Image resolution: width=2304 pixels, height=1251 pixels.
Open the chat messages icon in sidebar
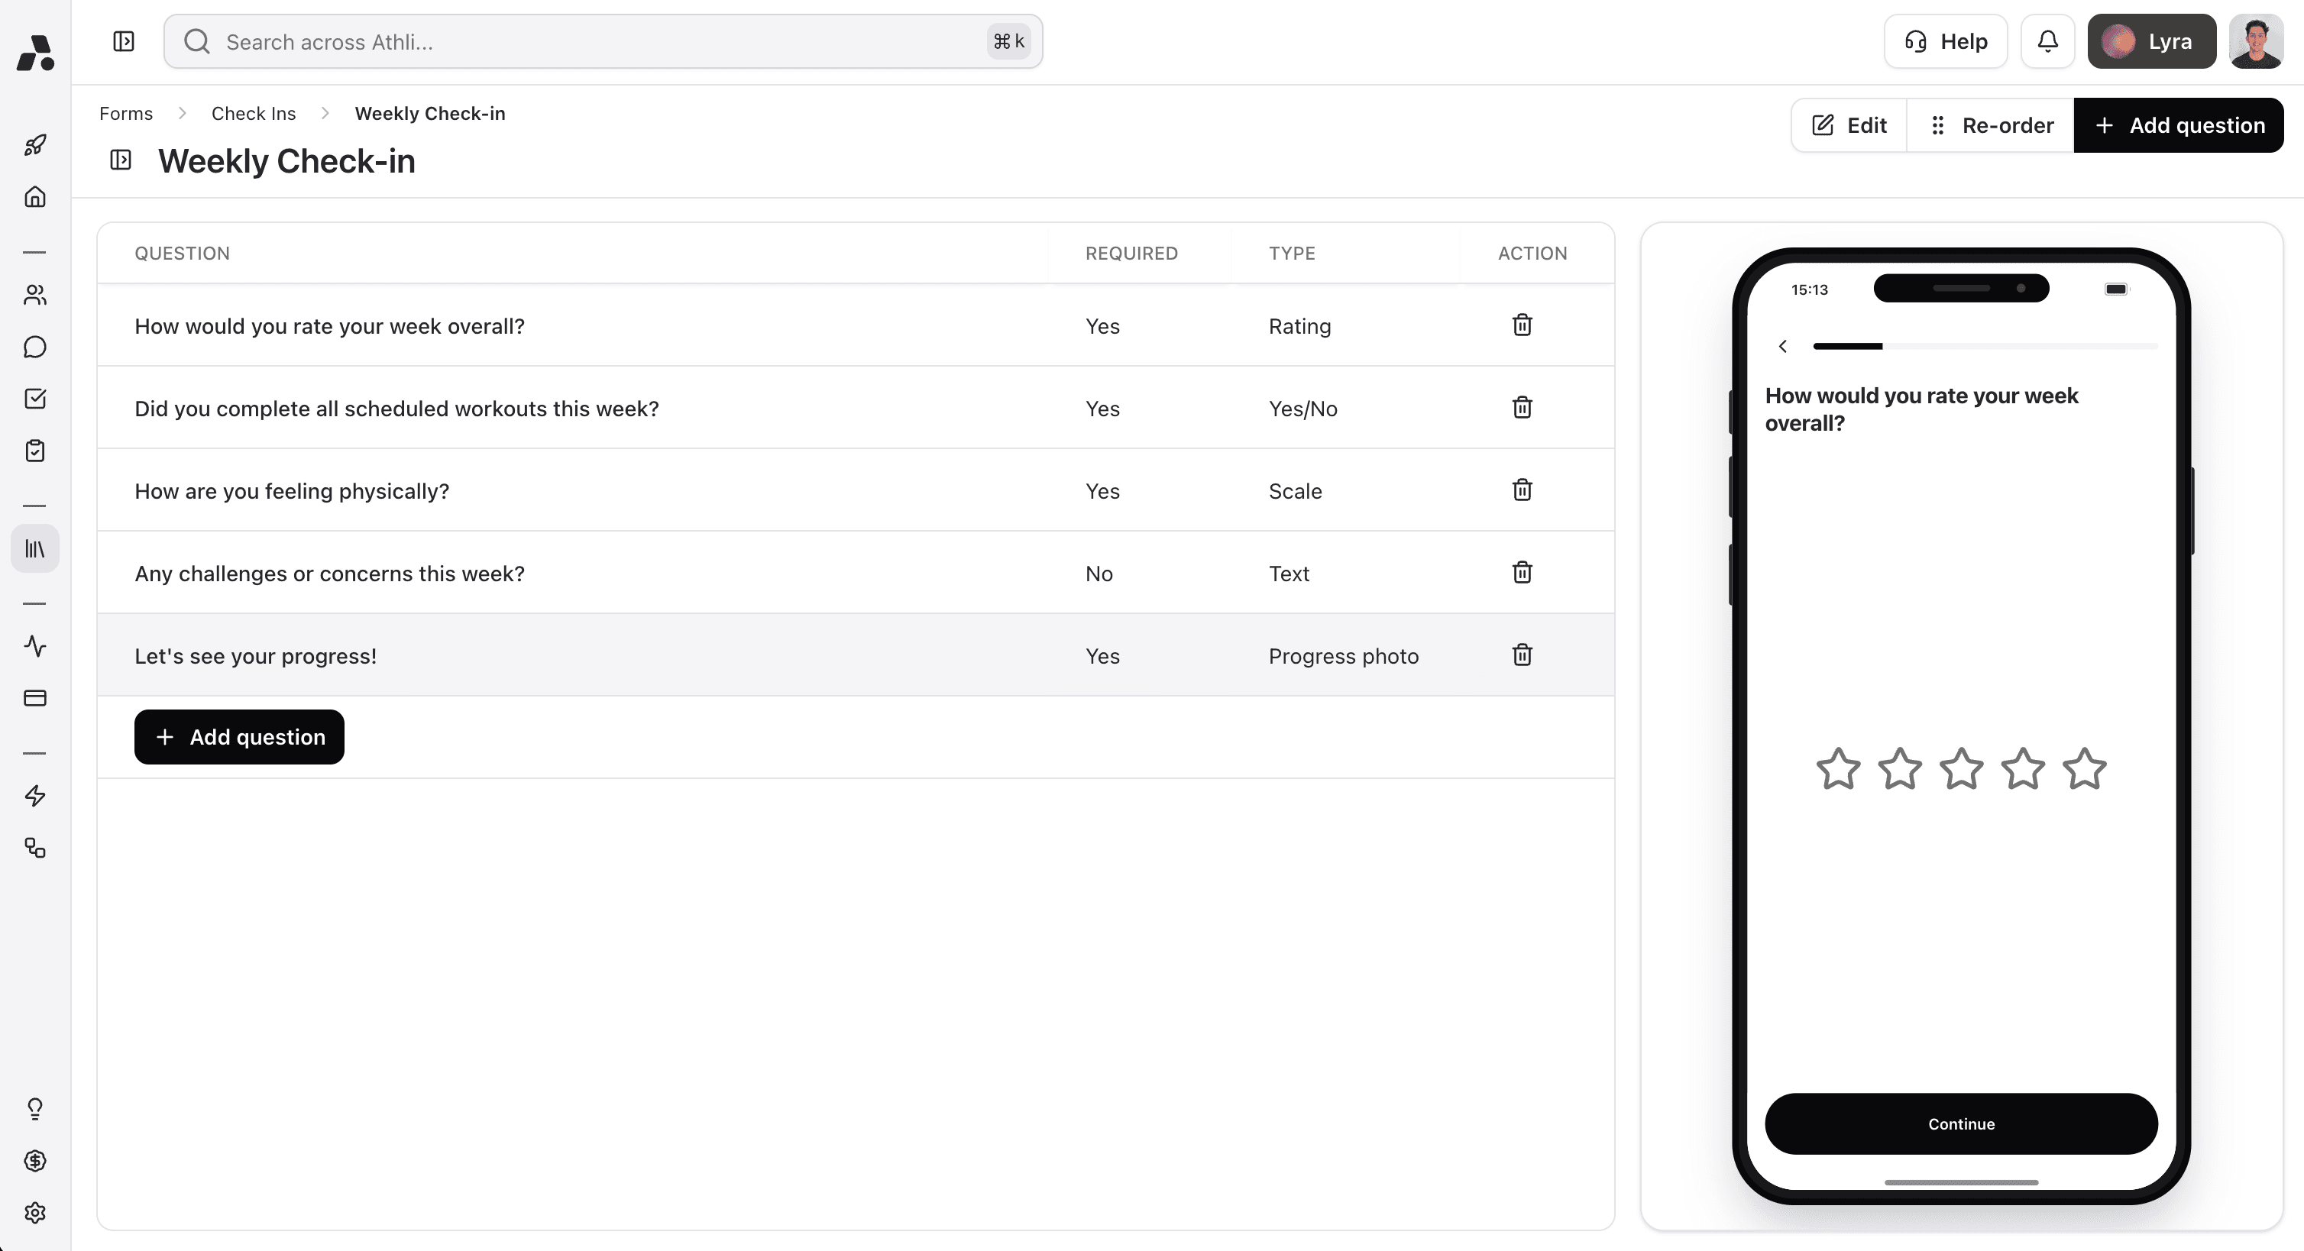(35, 347)
